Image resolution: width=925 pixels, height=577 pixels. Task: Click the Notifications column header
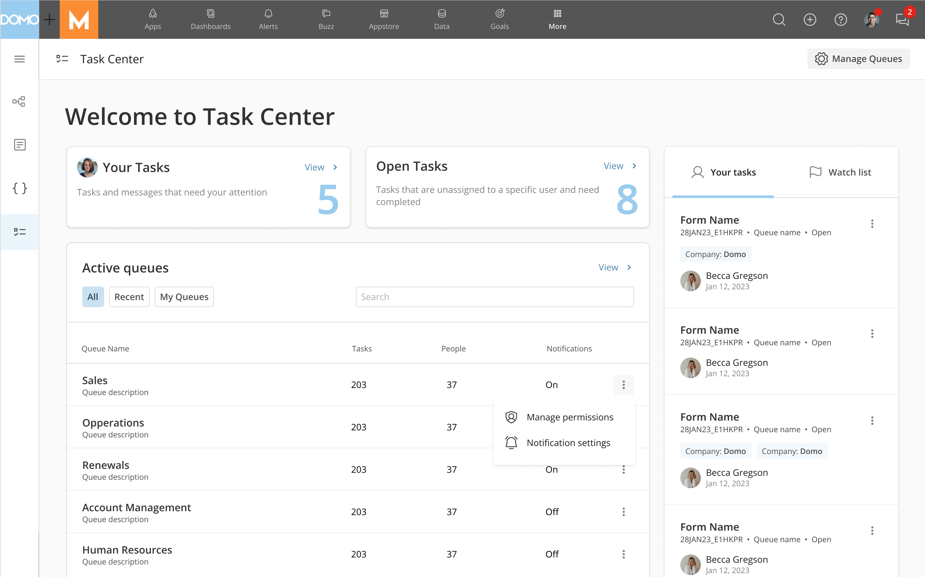(x=569, y=349)
